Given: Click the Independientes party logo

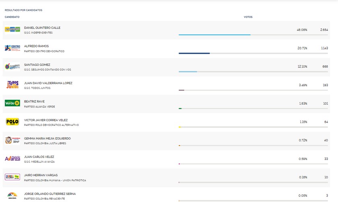Looking at the screenshot, I should 12,30.
